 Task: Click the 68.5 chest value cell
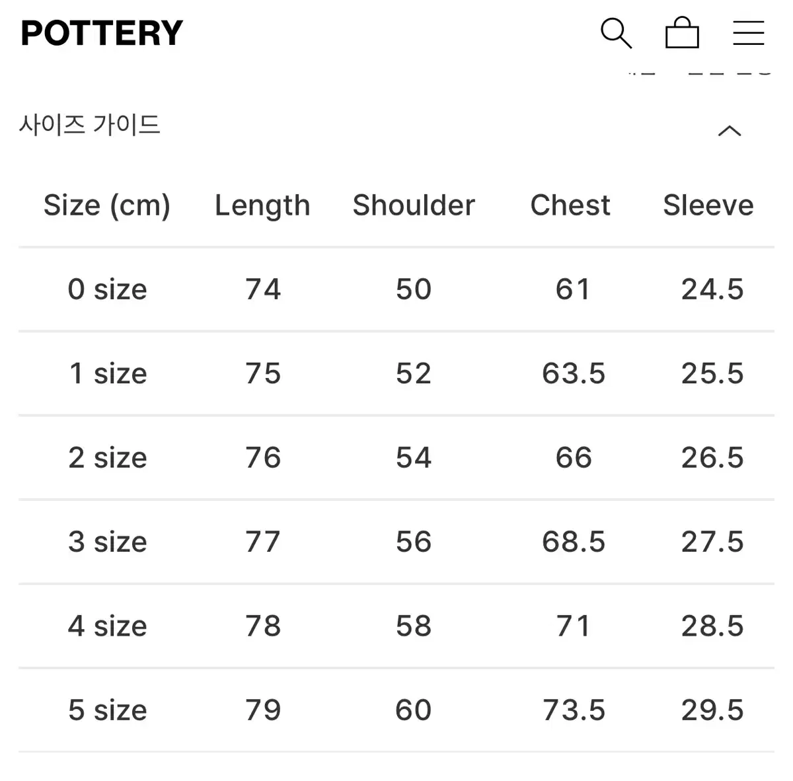click(574, 542)
